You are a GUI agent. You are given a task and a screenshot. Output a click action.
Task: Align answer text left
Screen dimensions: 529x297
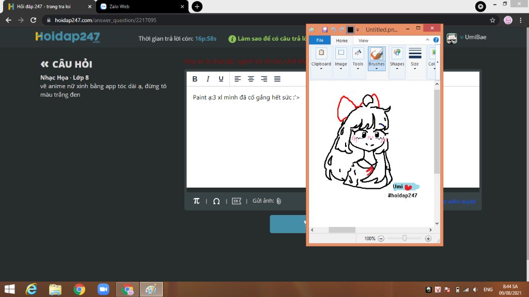[x=238, y=79]
